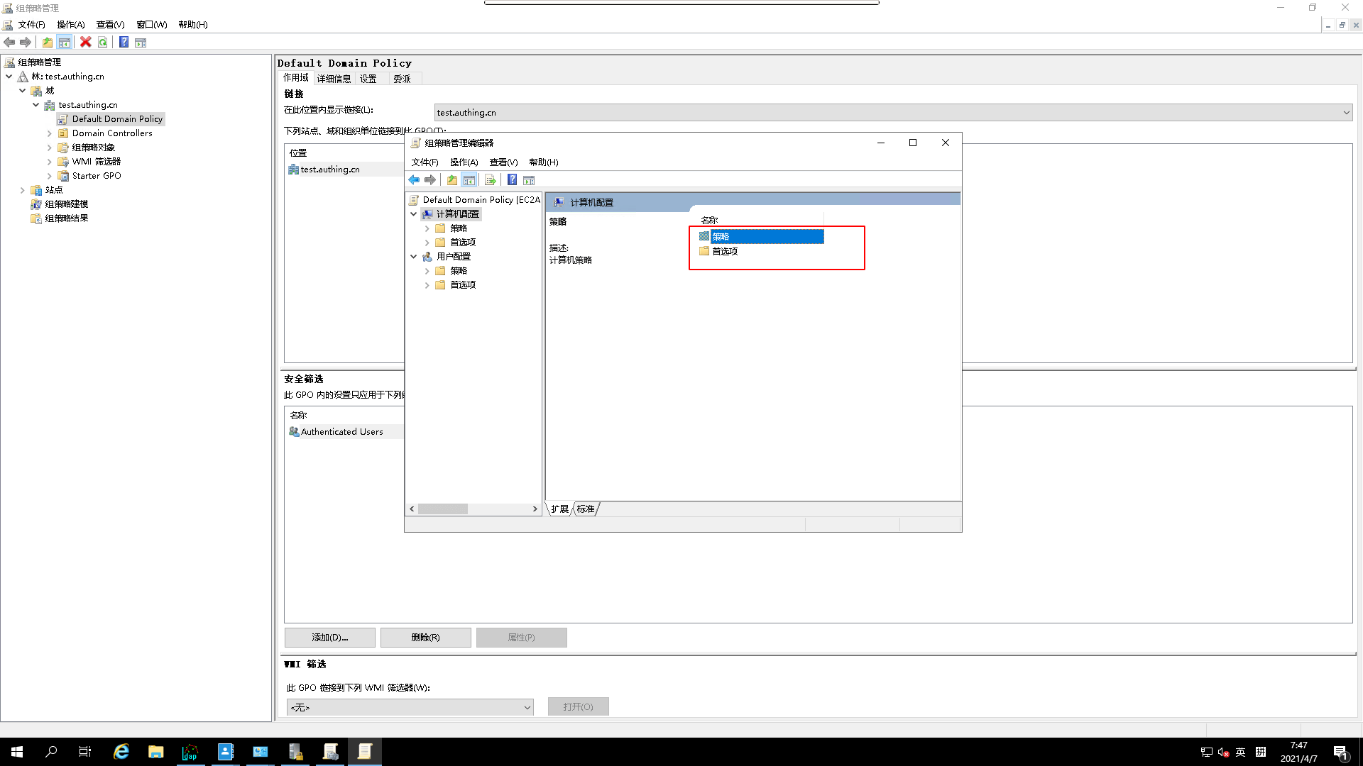Open the WMI filter <无> dropdown

pos(527,707)
